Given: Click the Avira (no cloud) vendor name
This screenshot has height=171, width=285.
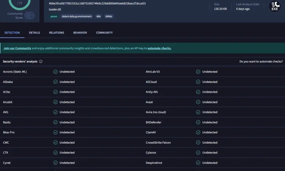Looking at the screenshot, I should point(156,112).
